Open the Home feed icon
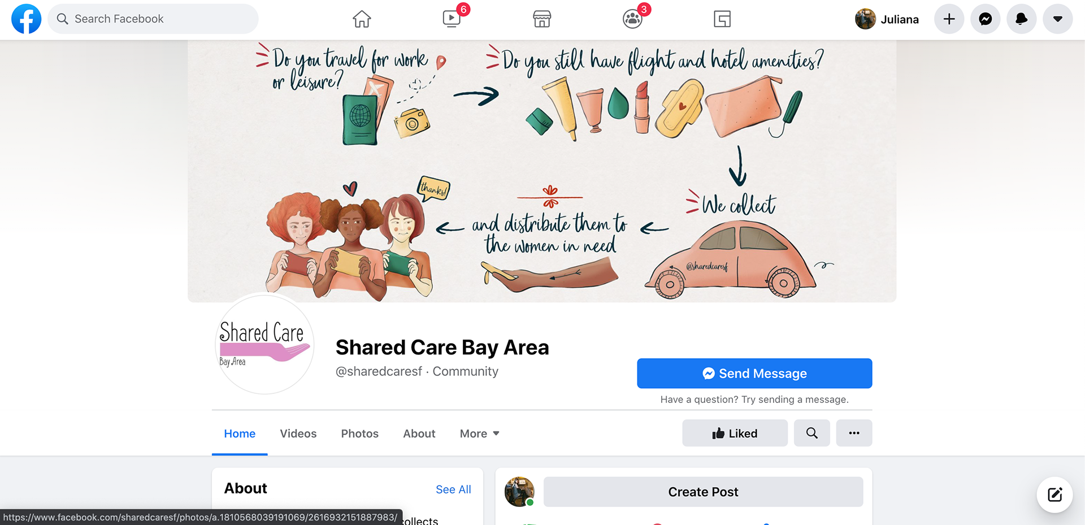Viewport: 1085px width, 525px height. (362, 19)
